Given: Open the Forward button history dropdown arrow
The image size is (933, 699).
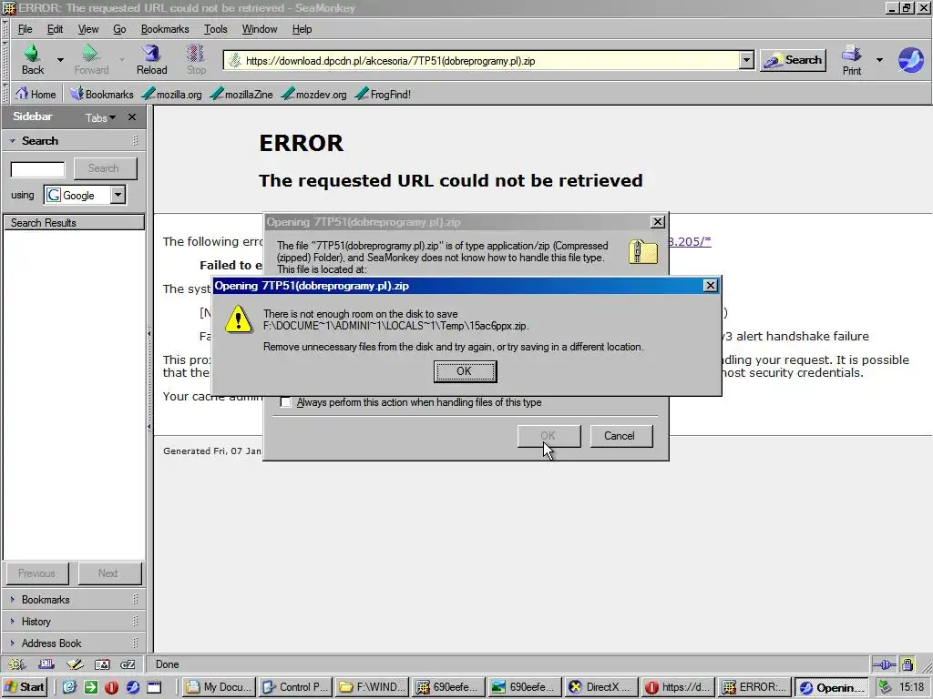Looking at the screenshot, I should click(122, 59).
